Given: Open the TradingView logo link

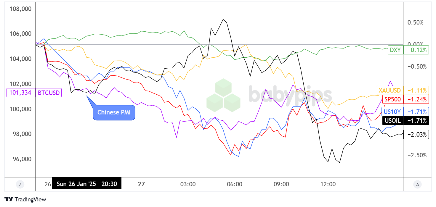Looking at the screenshot, I should click(x=25, y=200).
